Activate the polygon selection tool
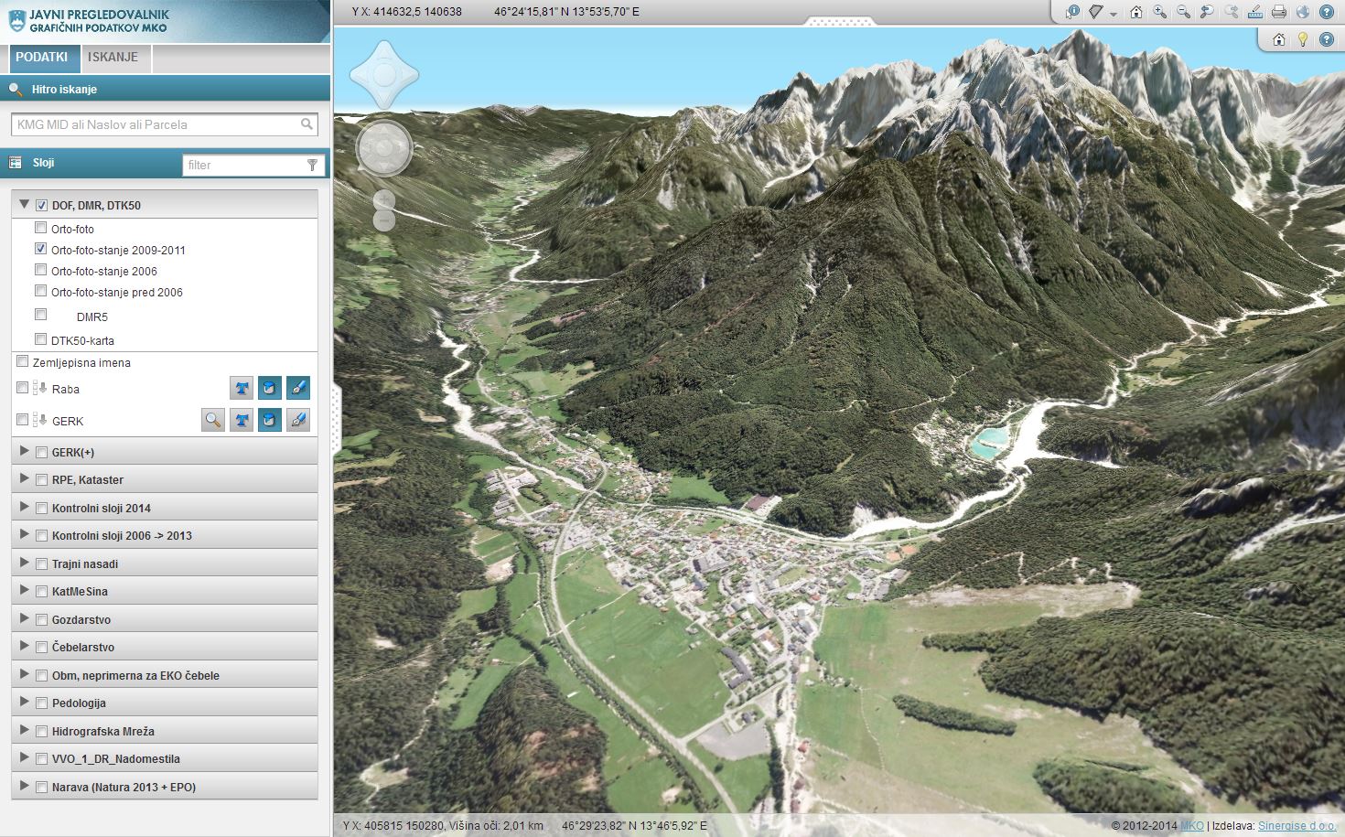 1096,12
